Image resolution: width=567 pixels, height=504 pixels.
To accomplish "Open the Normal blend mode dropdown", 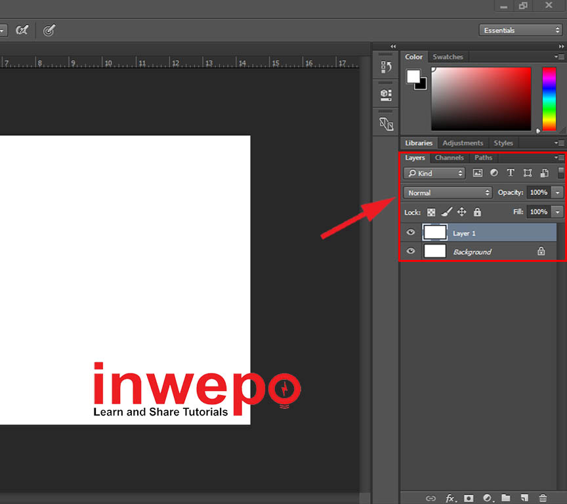I will (448, 193).
